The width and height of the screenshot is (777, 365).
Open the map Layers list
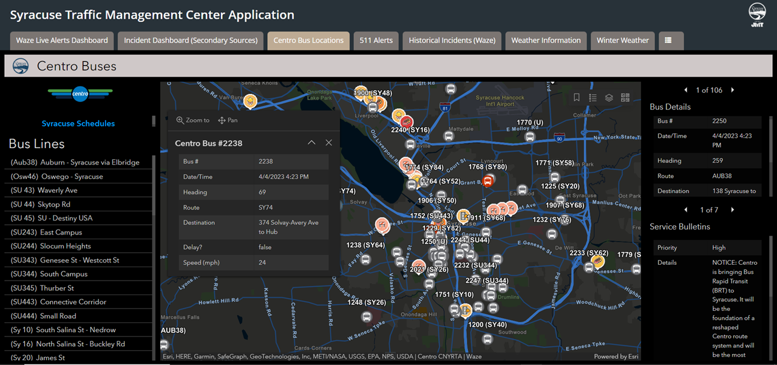coord(609,97)
